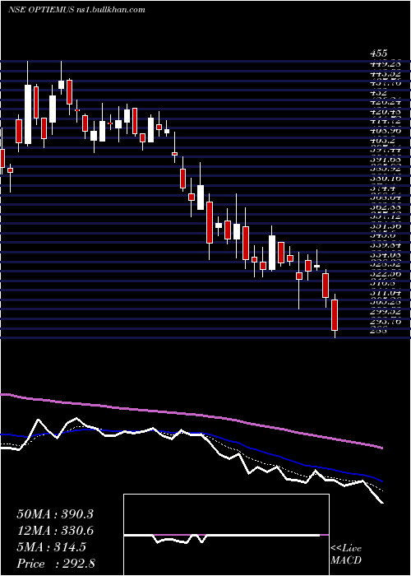This screenshot has width=411, height=576.
Task: Select the Price : 292.8 readout
Action: click(56, 564)
